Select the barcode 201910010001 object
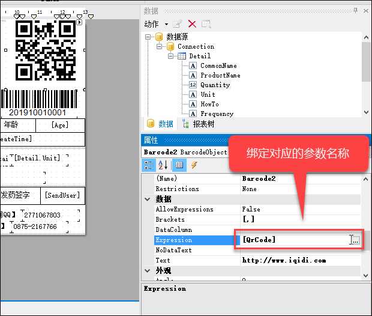The width and height of the screenshot is (372, 316). point(39,103)
